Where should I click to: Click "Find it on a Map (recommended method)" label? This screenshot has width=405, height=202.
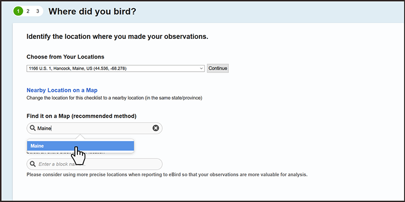(x=82, y=116)
